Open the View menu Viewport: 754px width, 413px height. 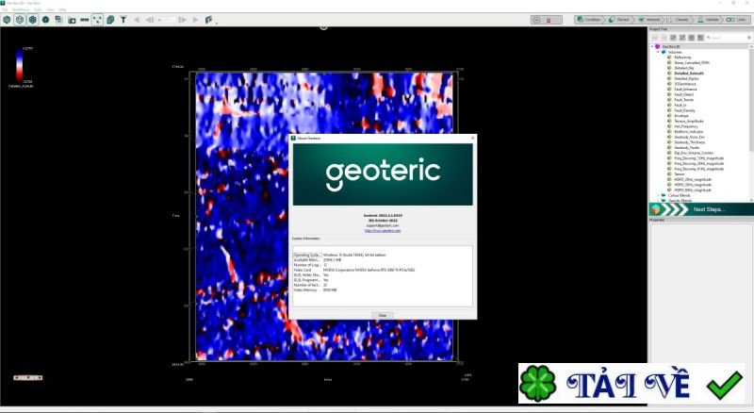point(51,9)
